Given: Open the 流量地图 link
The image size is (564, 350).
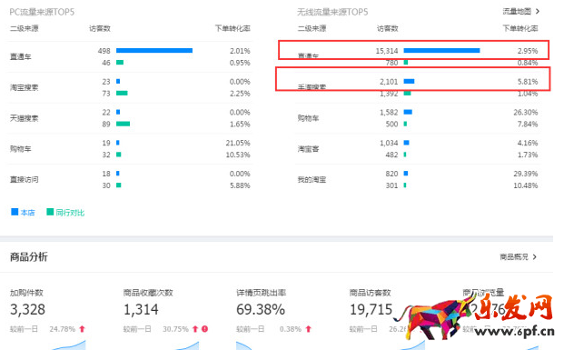Looking at the screenshot, I should pos(517,12).
